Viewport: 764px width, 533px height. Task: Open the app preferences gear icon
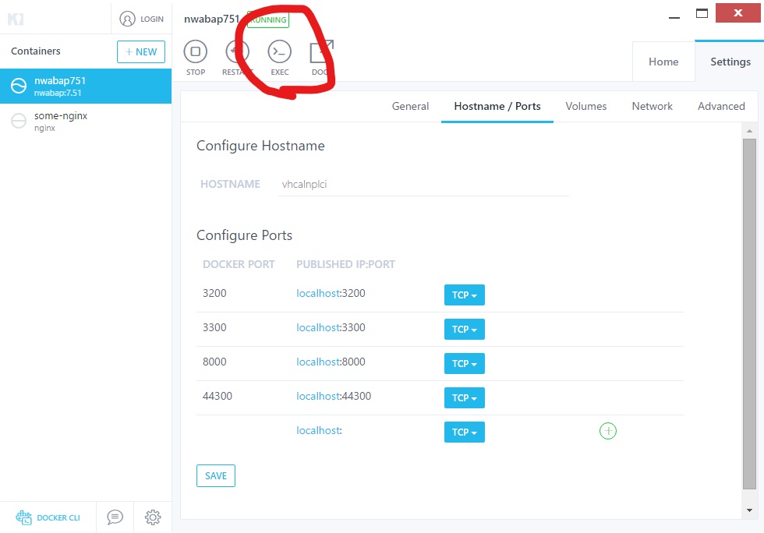[x=153, y=517]
